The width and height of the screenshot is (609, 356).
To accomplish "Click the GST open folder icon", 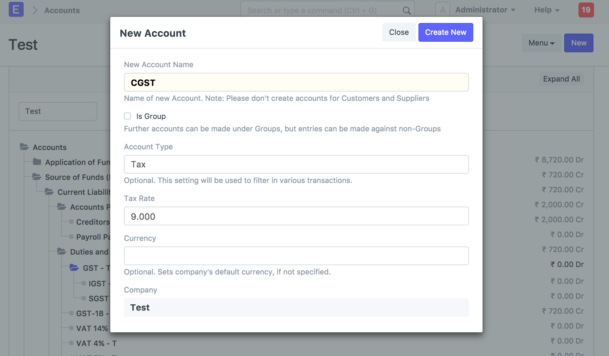I will pos(74,268).
